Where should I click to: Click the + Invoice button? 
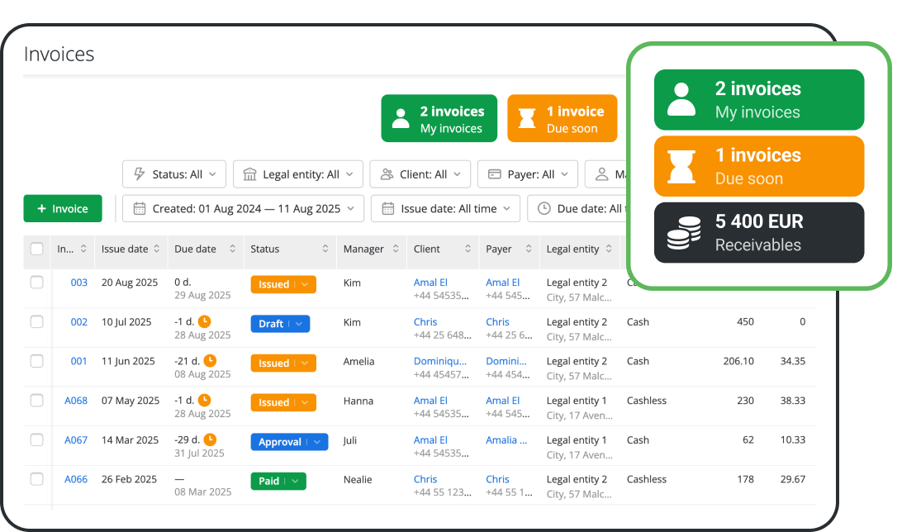[62, 208]
